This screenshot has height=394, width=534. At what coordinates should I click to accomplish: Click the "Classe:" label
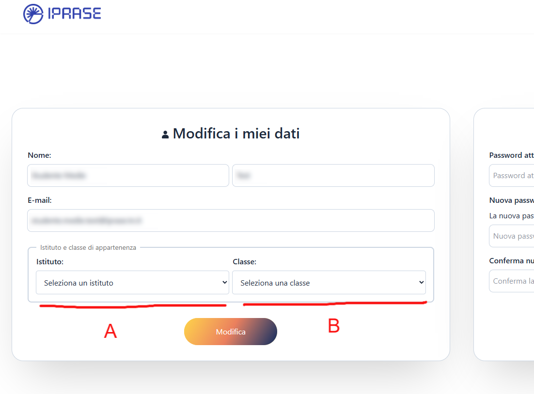(x=244, y=262)
